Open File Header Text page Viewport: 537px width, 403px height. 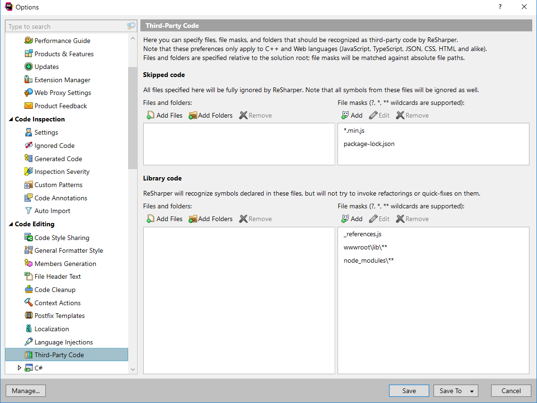52,276
